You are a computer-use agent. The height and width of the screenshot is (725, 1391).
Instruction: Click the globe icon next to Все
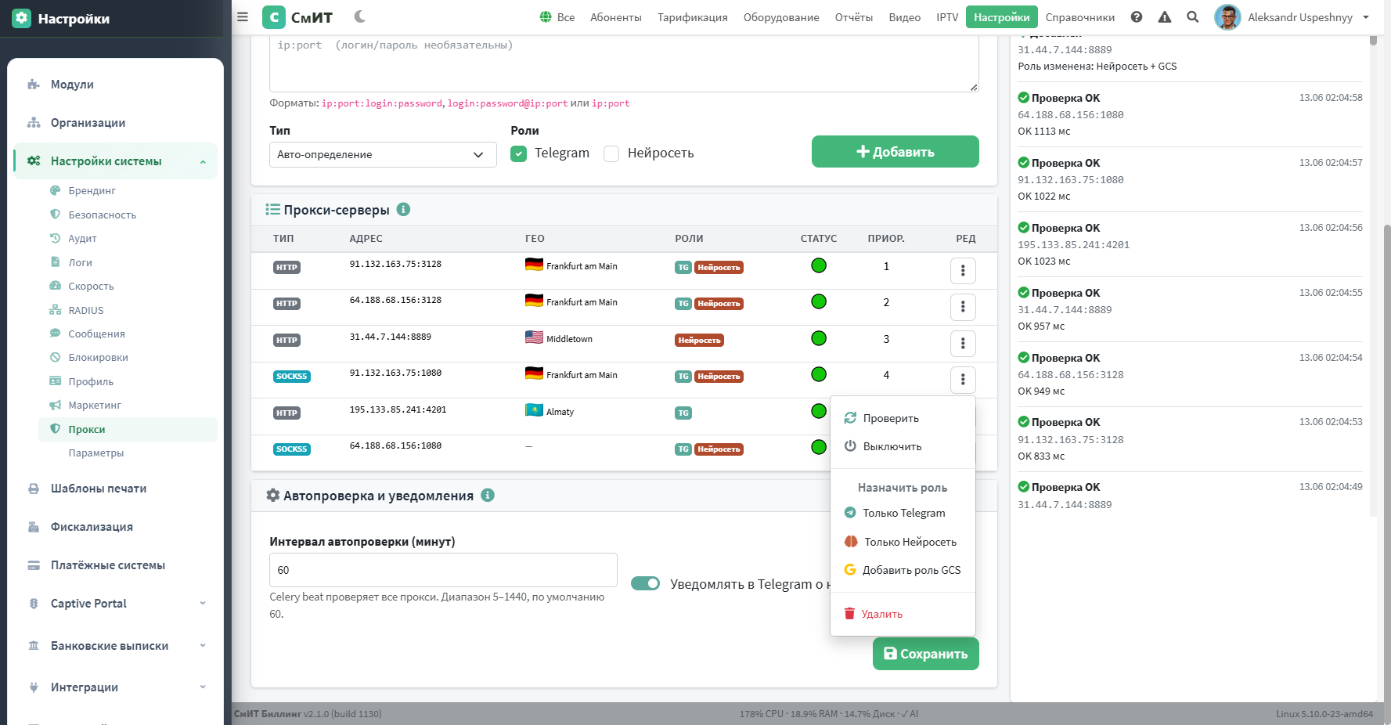coord(546,16)
